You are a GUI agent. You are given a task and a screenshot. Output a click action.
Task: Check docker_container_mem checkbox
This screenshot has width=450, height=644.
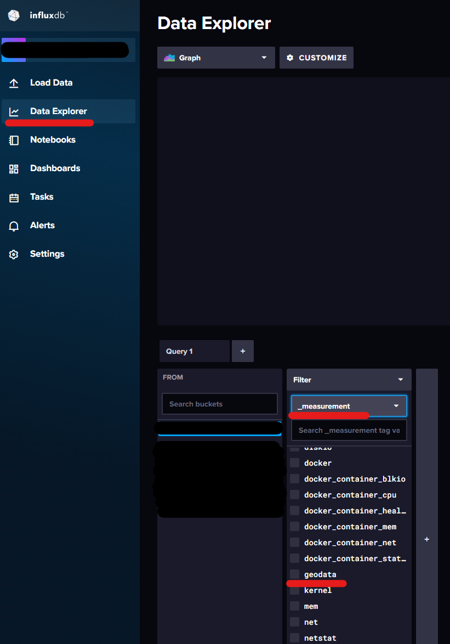tap(294, 527)
